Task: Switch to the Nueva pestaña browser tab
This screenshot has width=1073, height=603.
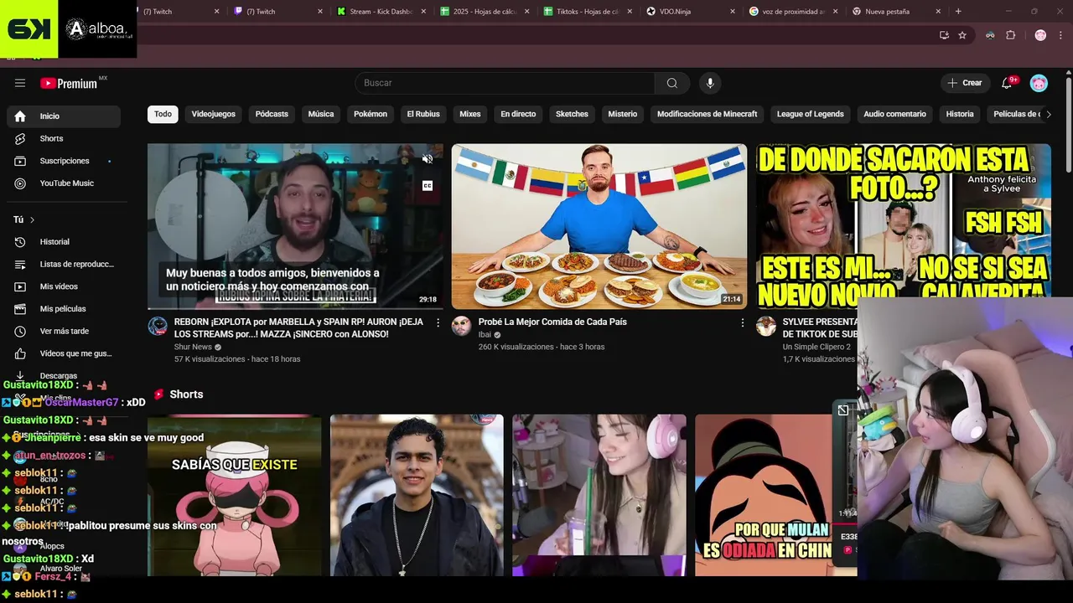Action: pos(897,12)
